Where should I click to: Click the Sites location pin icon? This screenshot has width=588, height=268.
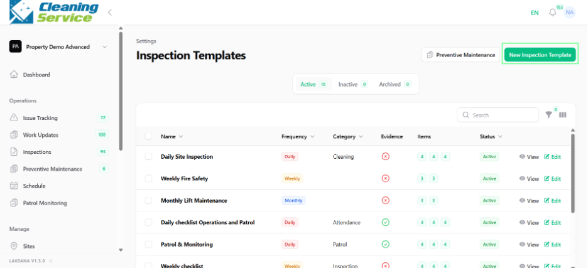coord(14,246)
